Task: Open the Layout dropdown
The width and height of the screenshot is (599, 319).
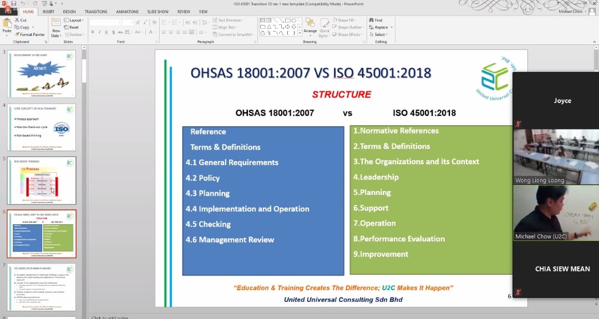Action: click(74, 20)
